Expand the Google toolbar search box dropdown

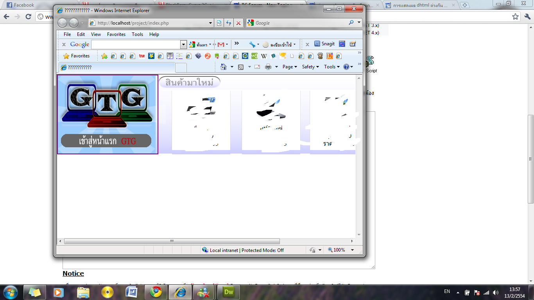(x=183, y=45)
